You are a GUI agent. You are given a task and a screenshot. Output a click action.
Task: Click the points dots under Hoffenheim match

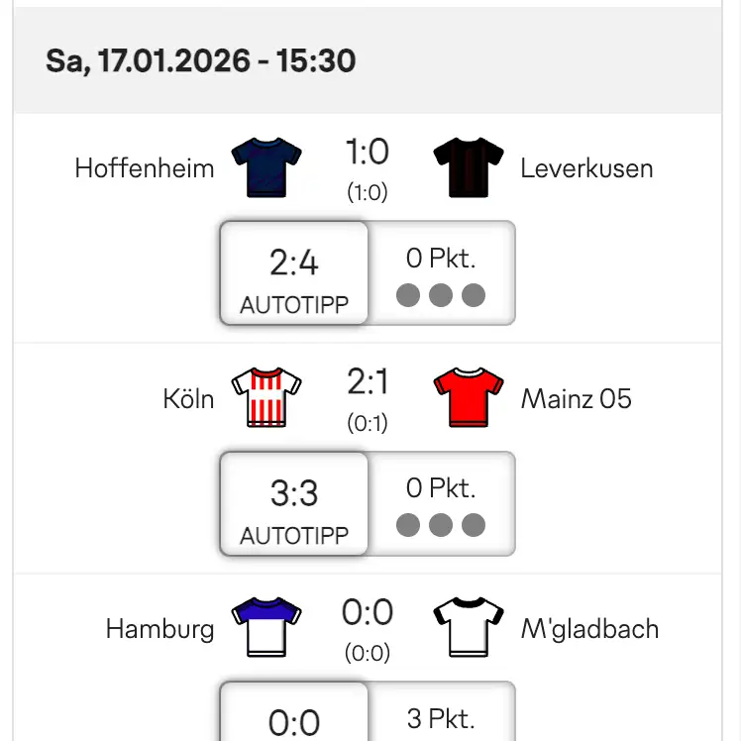(441, 295)
